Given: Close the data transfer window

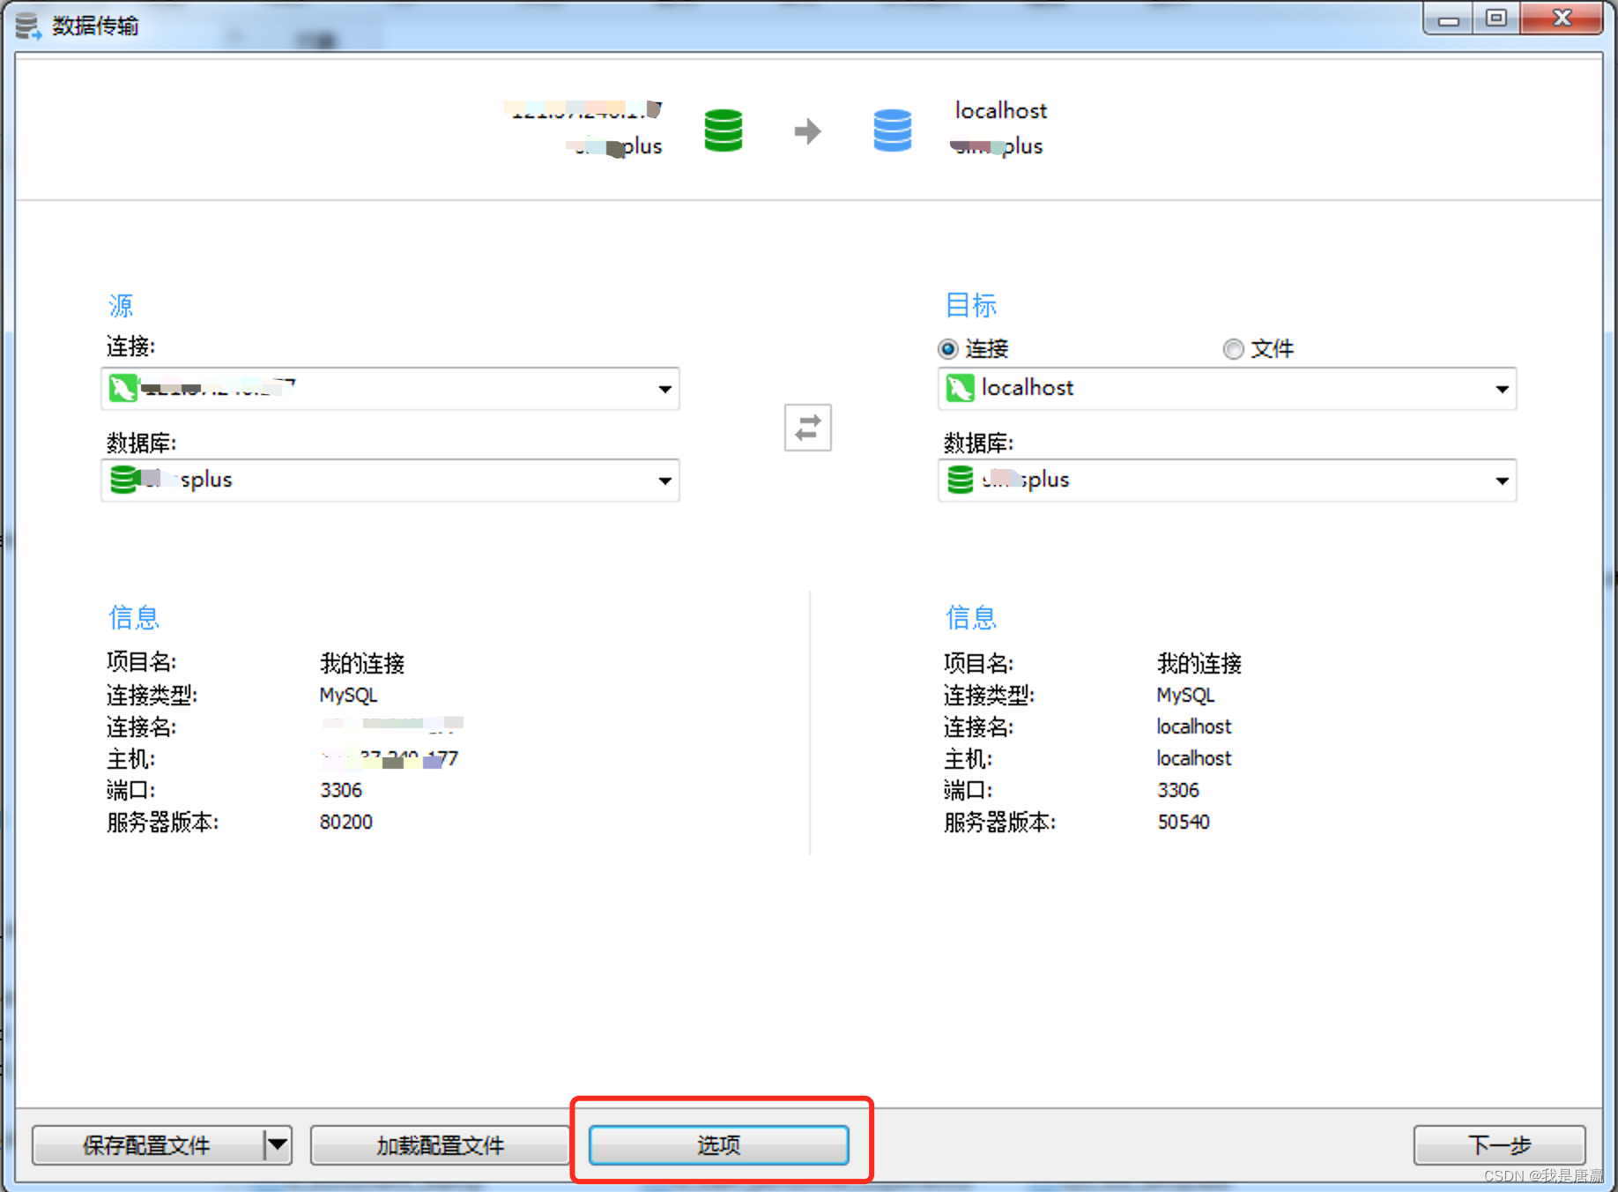Looking at the screenshot, I should pyautogui.click(x=1562, y=19).
